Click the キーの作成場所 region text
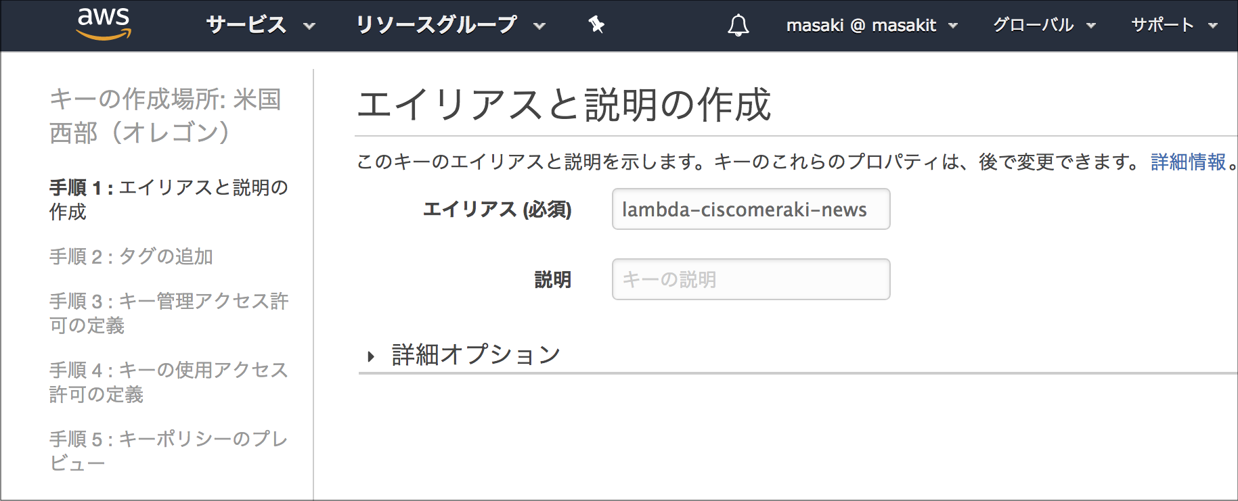The image size is (1238, 501). pyautogui.click(x=165, y=116)
